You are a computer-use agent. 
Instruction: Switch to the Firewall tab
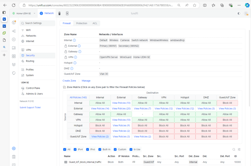pos(67,23)
